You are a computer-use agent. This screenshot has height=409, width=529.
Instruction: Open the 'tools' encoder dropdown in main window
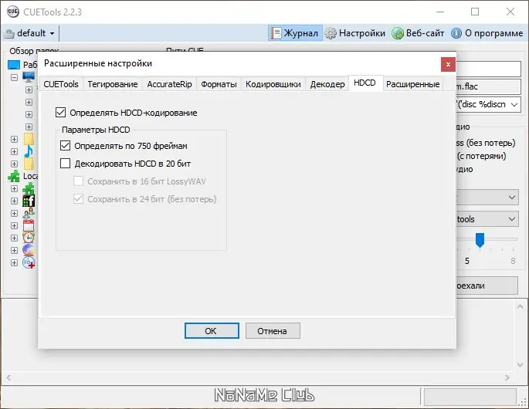coord(512,219)
